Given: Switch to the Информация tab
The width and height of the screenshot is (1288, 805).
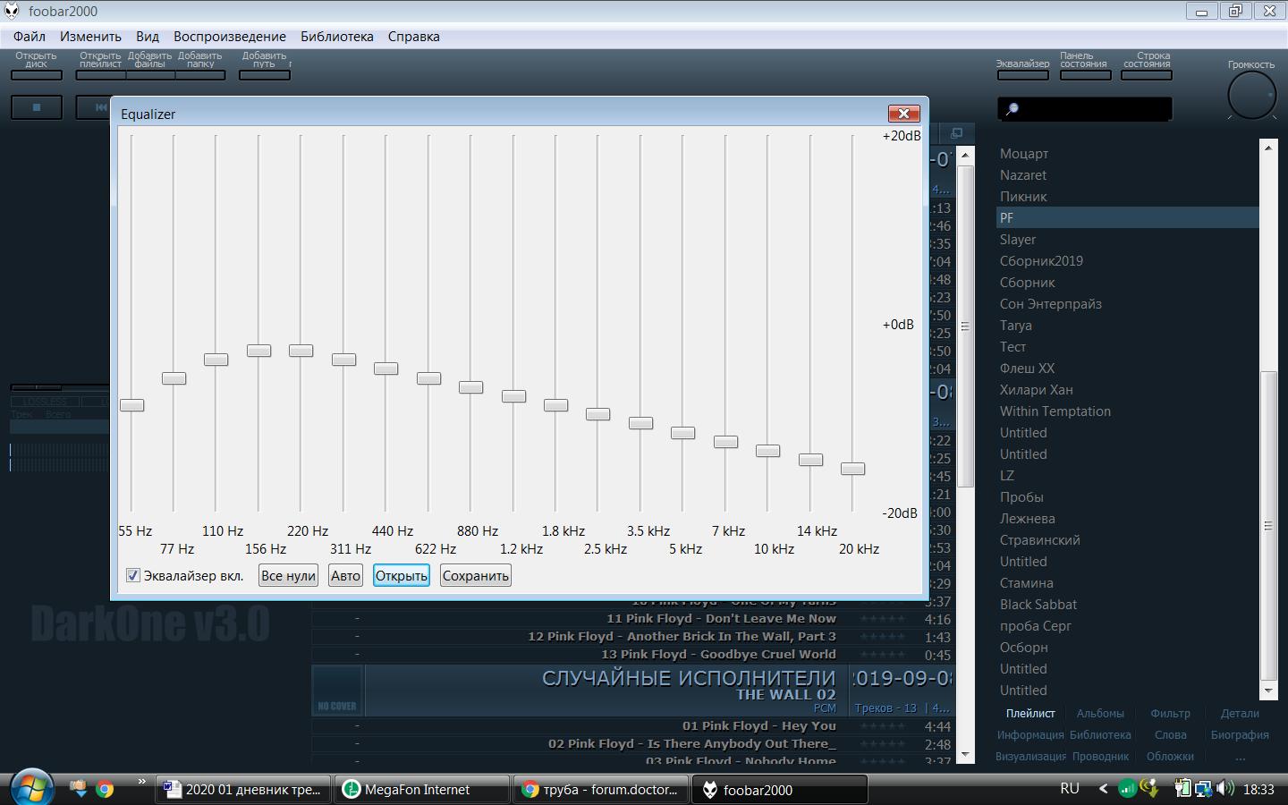Looking at the screenshot, I should point(1030,734).
